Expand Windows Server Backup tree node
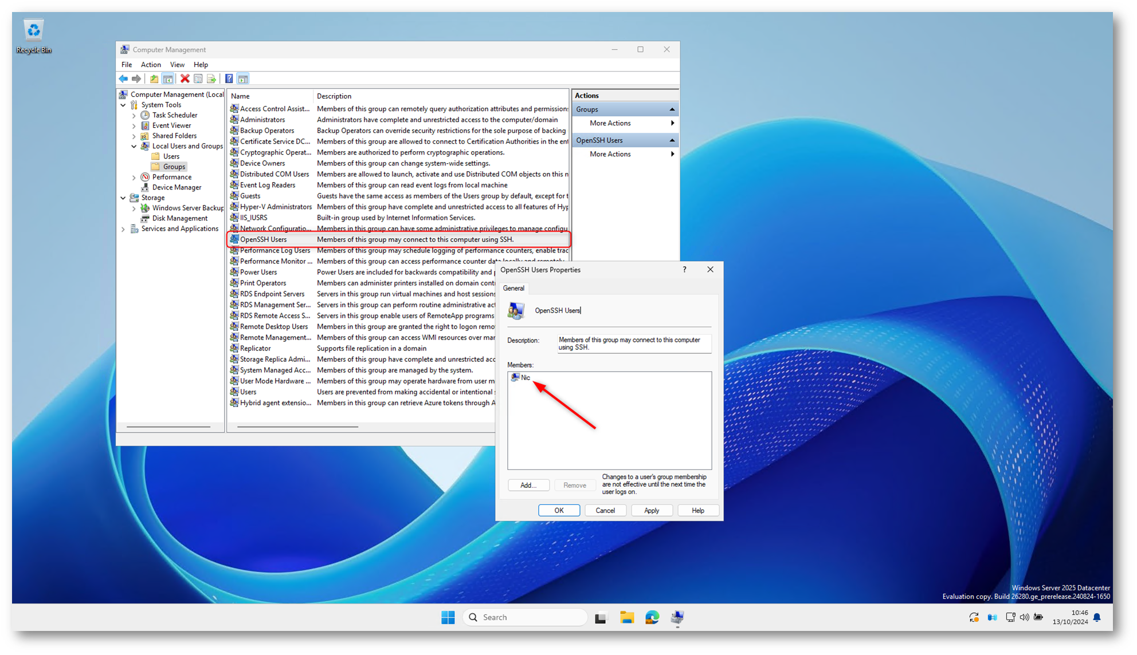 [134, 208]
